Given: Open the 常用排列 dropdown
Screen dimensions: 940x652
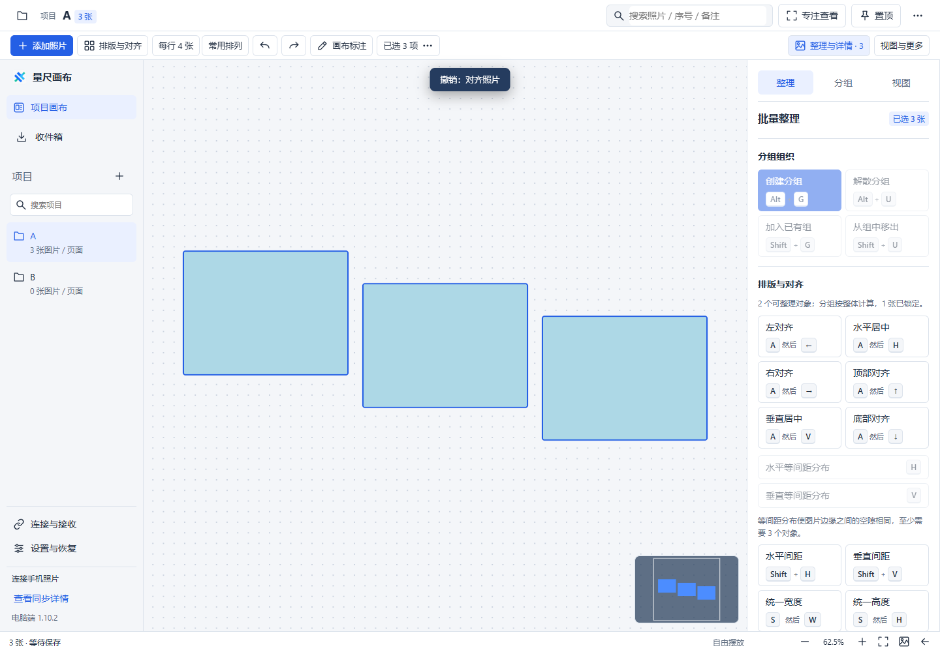Looking at the screenshot, I should [x=225, y=46].
